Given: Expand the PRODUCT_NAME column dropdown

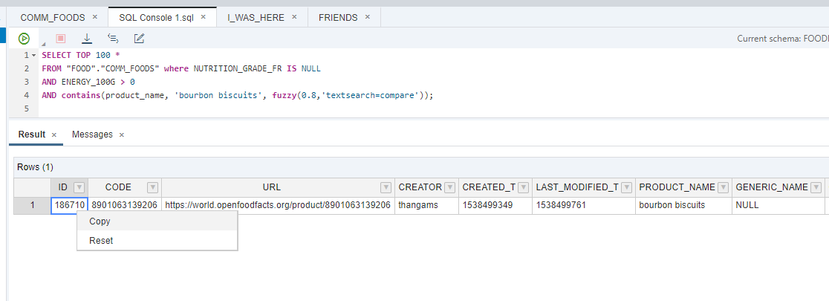Looking at the screenshot, I should [724, 187].
